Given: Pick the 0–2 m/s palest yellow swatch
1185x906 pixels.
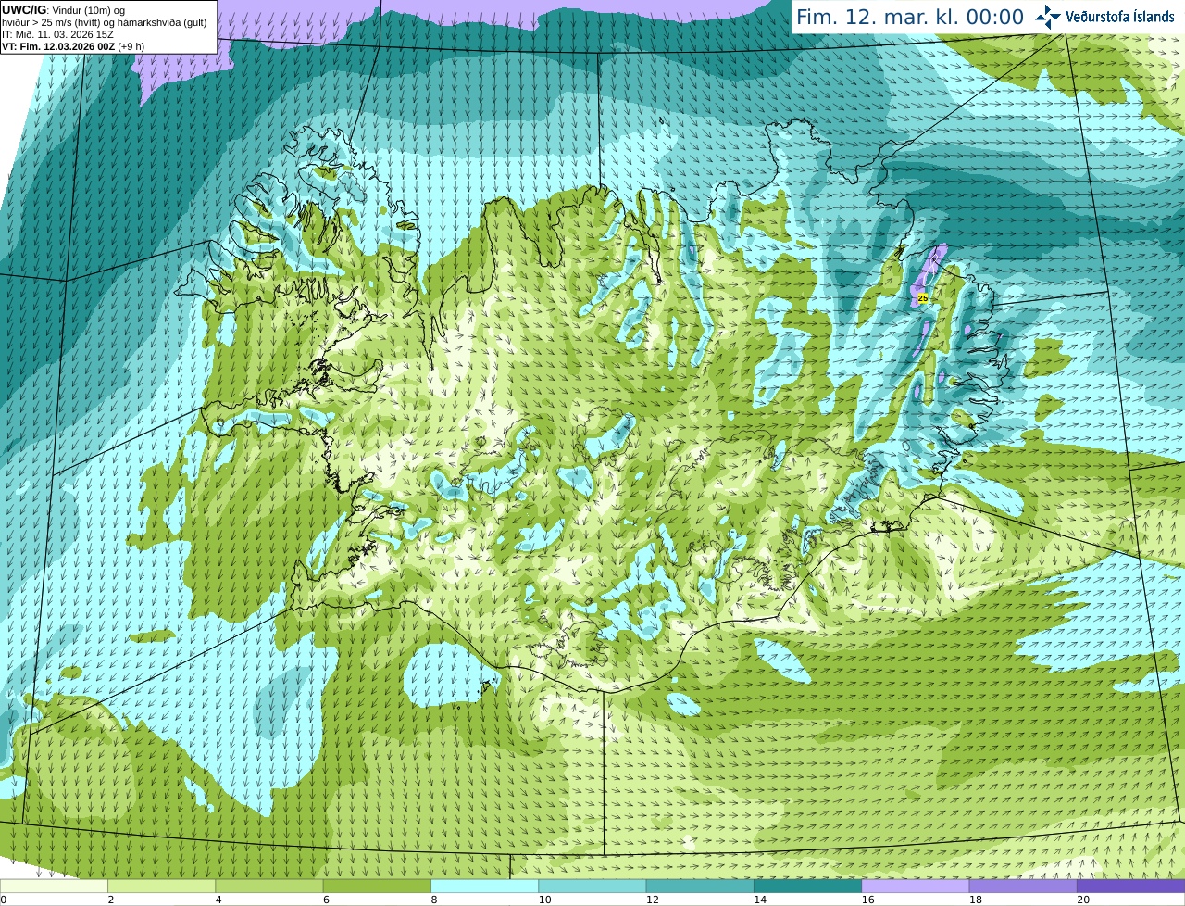Looking at the screenshot, I should 54,887.
